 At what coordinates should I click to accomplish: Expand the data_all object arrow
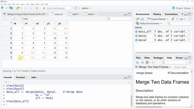pyautogui.click(x=136, y=31)
